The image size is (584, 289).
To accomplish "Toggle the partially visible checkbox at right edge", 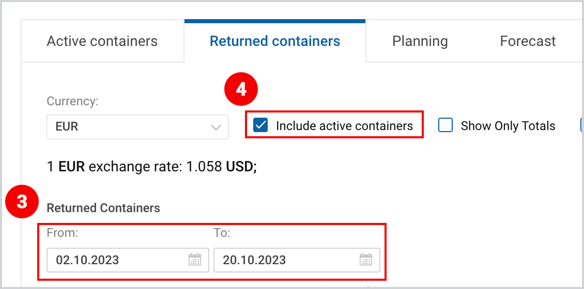I will click(x=582, y=125).
